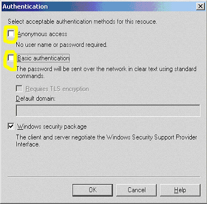Tick the Basic authentication checkbox
Screen dimensions: 207x204
(11, 58)
